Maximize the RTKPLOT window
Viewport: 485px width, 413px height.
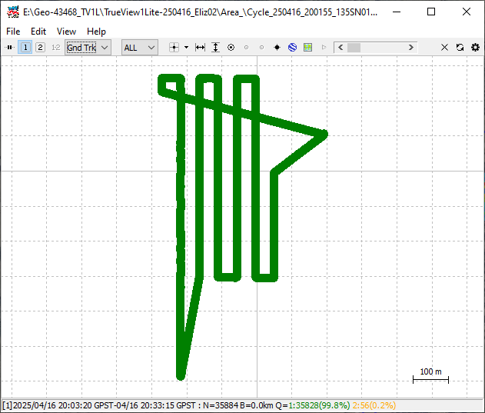[x=431, y=12]
